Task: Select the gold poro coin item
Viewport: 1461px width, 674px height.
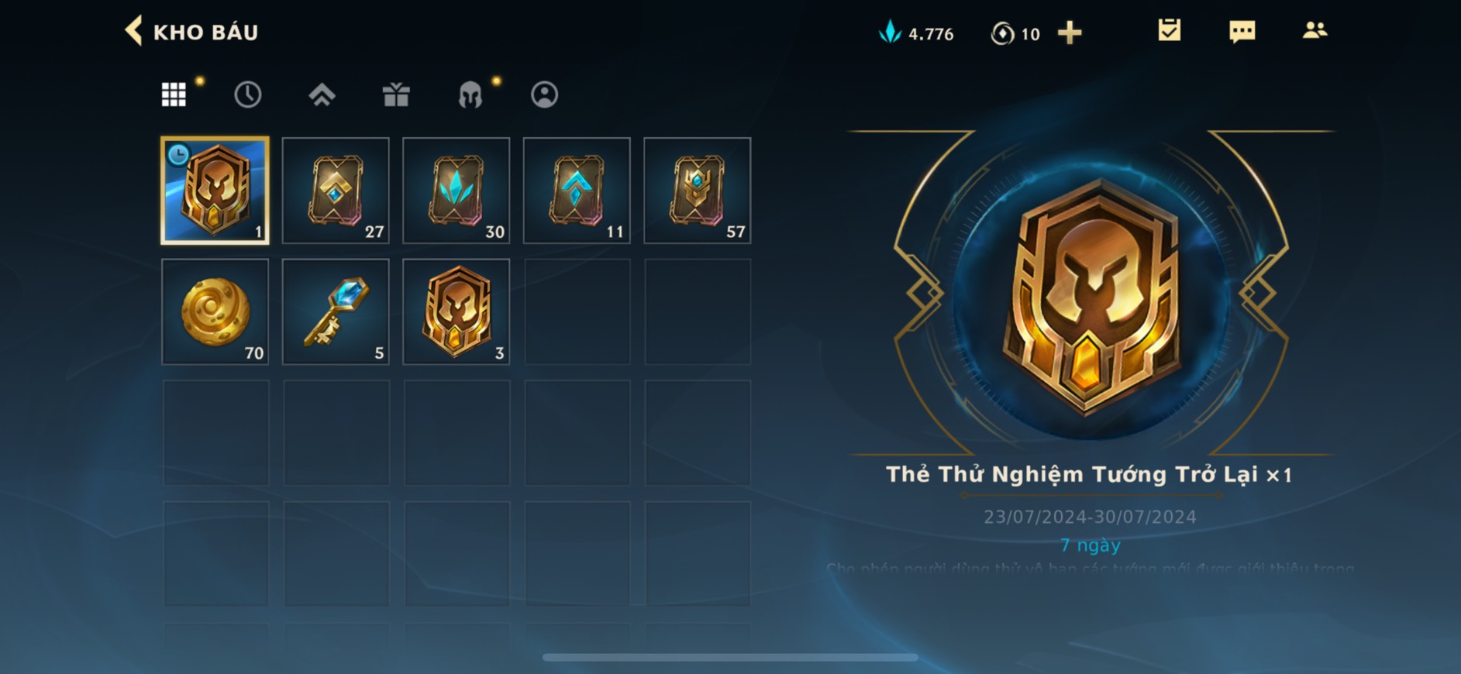Action: click(x=215, y=311)
